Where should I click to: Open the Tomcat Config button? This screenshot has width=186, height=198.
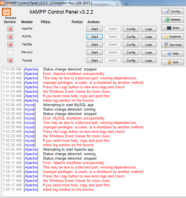[131, 60]
